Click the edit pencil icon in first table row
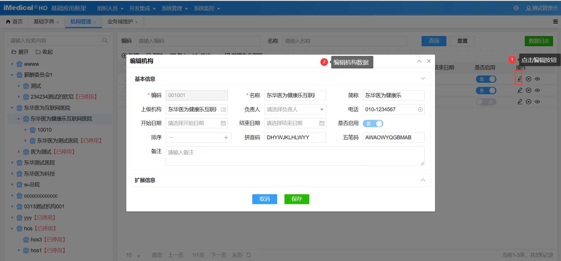Screen dimensions: 561x261 pos(519,79)
